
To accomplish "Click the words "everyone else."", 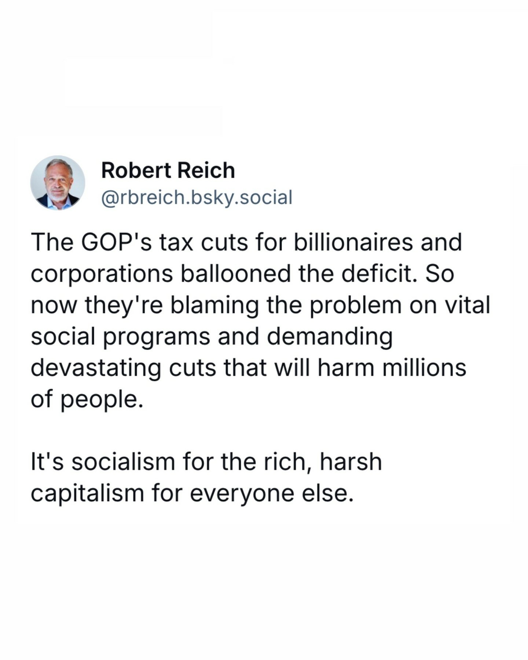I will coord(272,493).
